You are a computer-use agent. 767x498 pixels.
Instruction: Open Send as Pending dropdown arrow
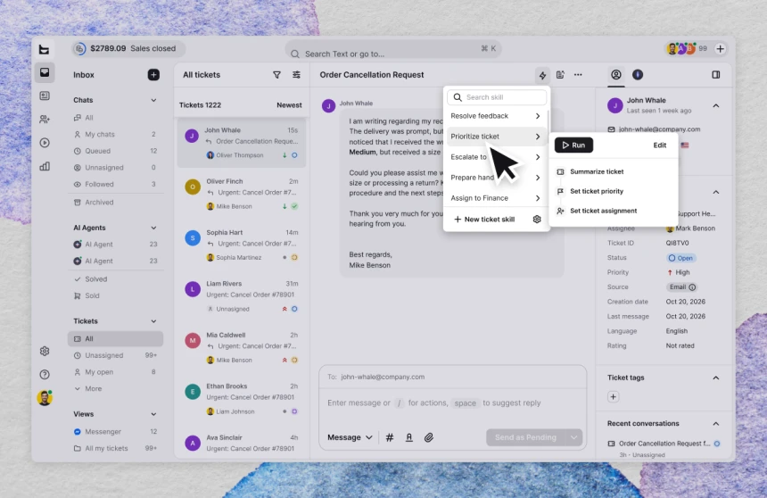tap(573, 437)
